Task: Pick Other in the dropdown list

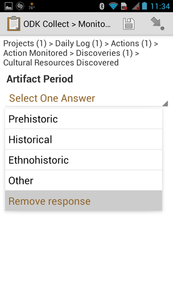Action: (83, 181)
